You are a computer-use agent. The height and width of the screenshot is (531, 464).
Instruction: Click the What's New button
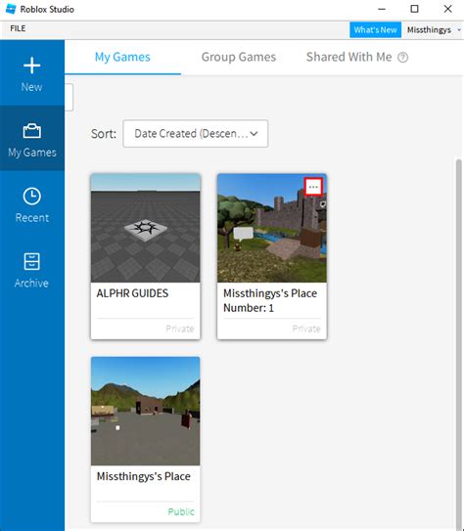tap(375, 30)
